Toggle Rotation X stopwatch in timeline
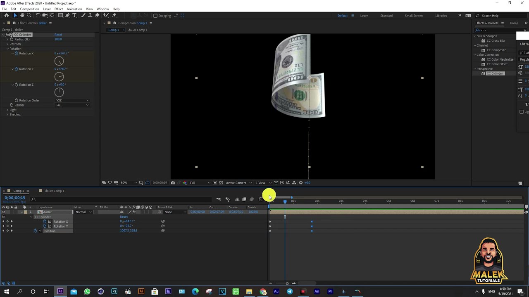Screen dimensions: 529x297 [45, 222]
